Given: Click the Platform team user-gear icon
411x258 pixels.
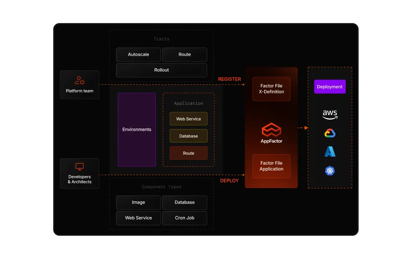Looking at the screenshot, I should coord(80,80).
